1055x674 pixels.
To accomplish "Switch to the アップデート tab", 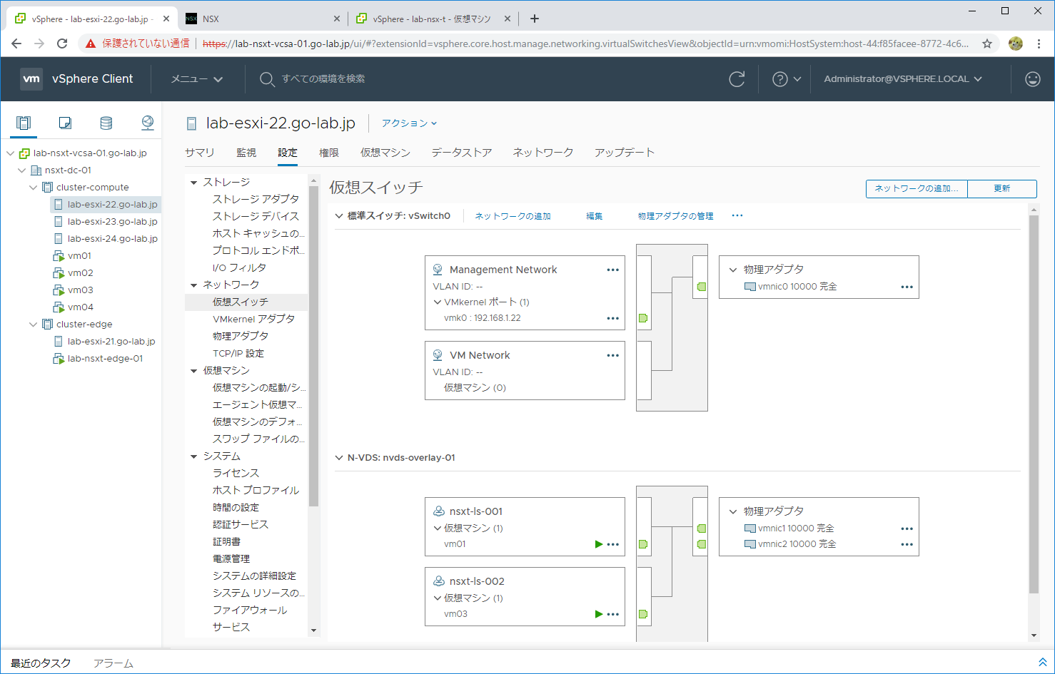I will coord(625,153).
